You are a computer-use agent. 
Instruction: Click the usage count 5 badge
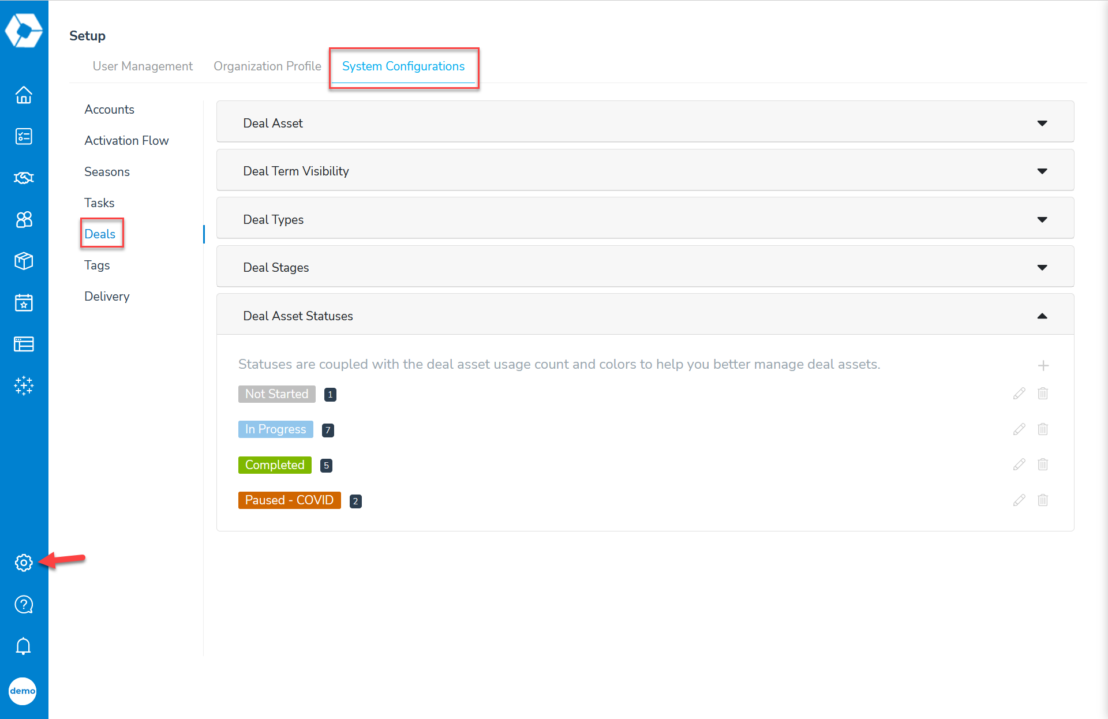click(x=326, y=466)
